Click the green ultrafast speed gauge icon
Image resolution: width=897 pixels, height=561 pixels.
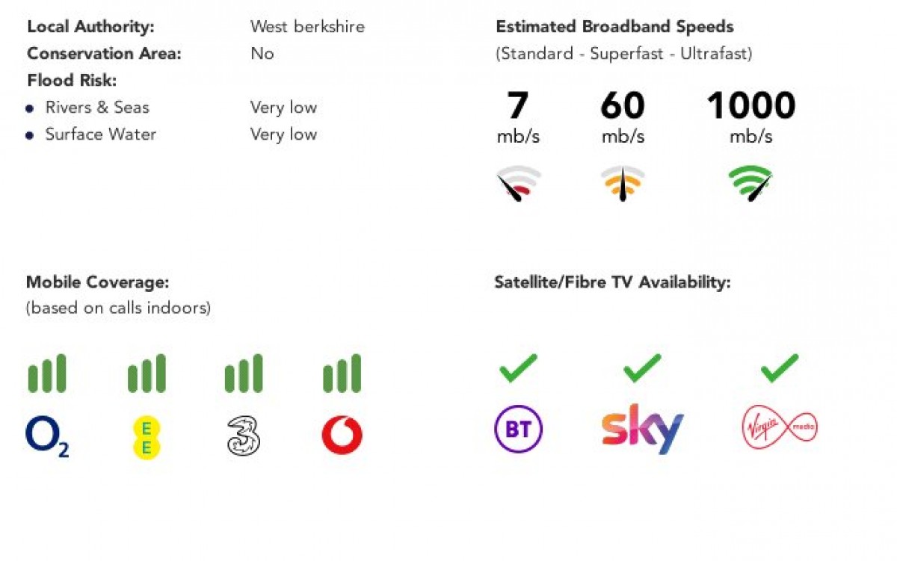point(750,183)
